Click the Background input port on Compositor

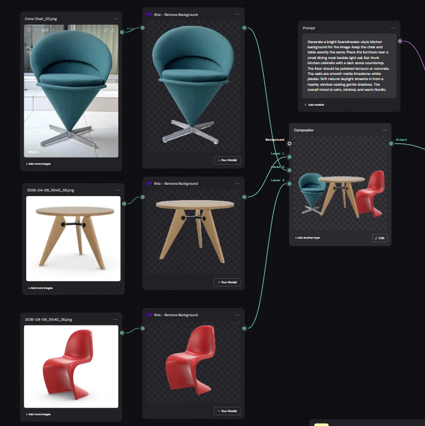pos(290,143)
